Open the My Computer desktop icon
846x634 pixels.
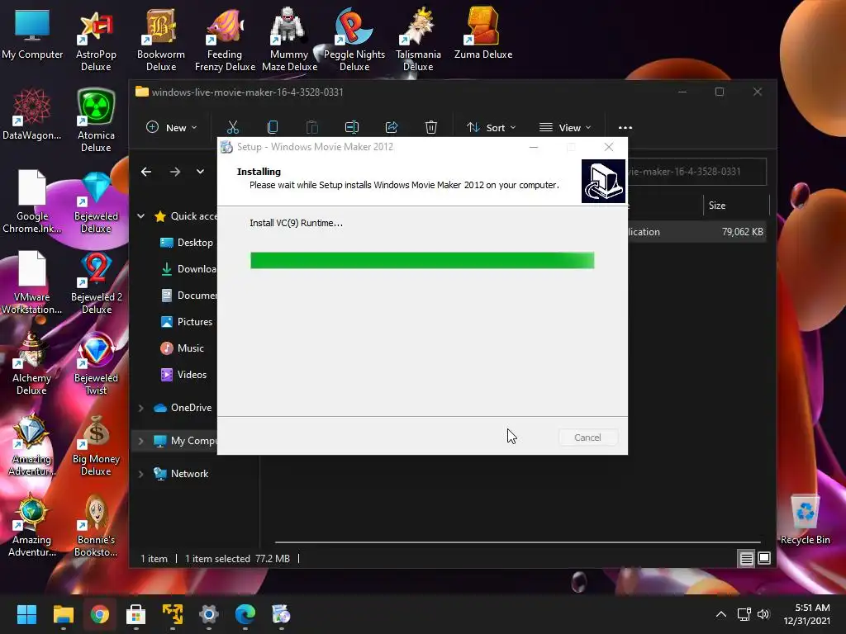[x=32, y=33]
